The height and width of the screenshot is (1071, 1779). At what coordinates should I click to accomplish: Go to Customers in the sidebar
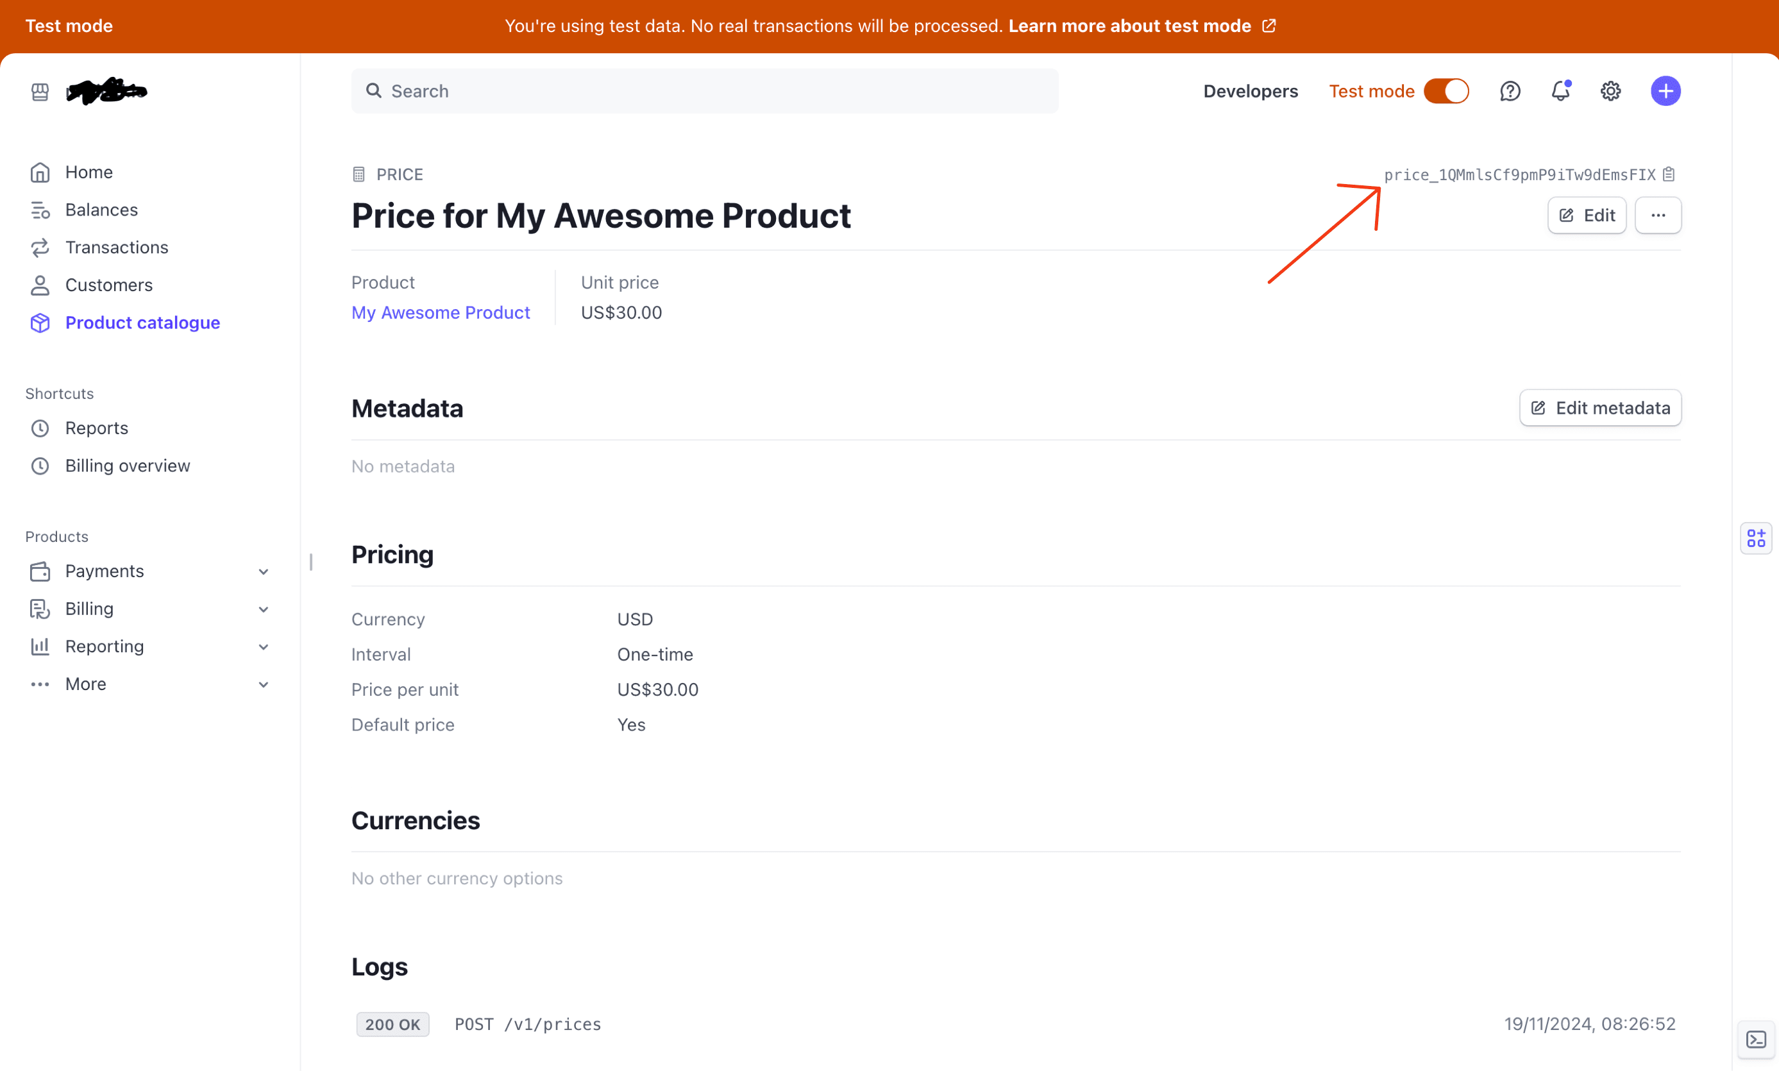pyautogui.click(x=108, y=285)
